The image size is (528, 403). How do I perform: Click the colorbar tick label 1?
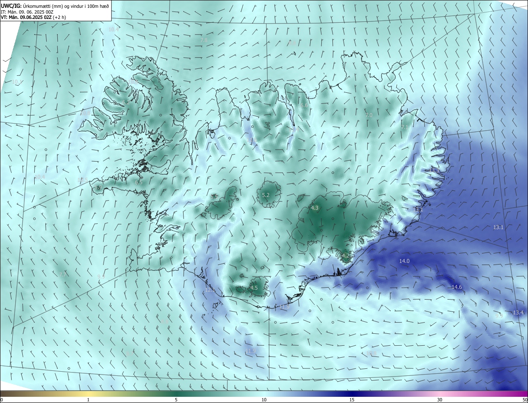pyautogui.click(x=88, y=400)
